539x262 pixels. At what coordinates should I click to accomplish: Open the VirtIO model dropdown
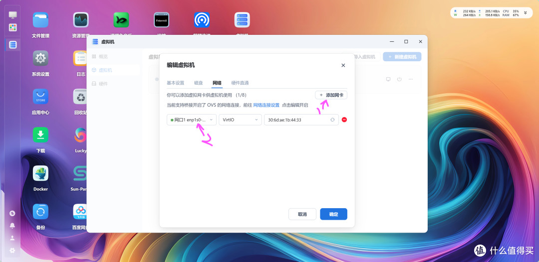click(x=240, y=120)
